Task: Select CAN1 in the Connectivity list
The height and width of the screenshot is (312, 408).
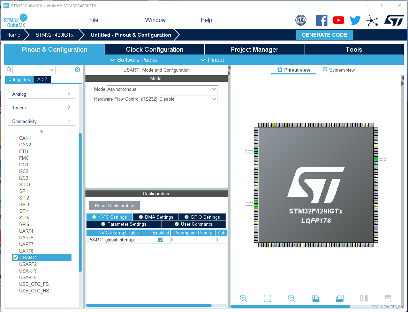Action: click(25, 138)
